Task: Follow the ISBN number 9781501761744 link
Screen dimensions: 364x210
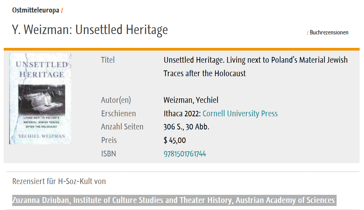Action: (185, 154)
